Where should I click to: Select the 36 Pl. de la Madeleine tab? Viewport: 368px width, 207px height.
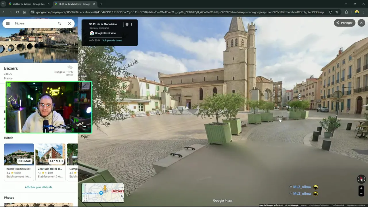(74, 4)
